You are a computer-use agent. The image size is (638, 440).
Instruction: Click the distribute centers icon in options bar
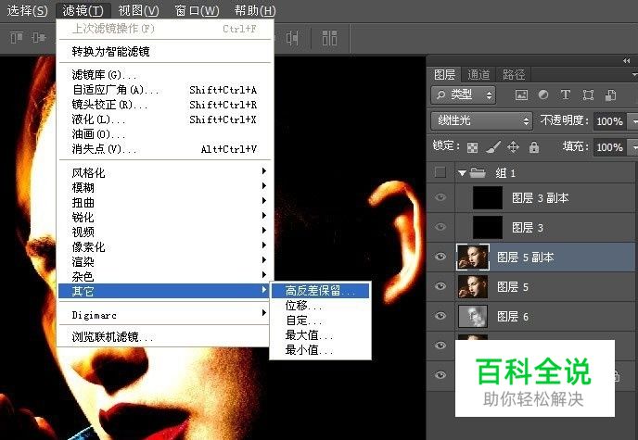[292, 38]
